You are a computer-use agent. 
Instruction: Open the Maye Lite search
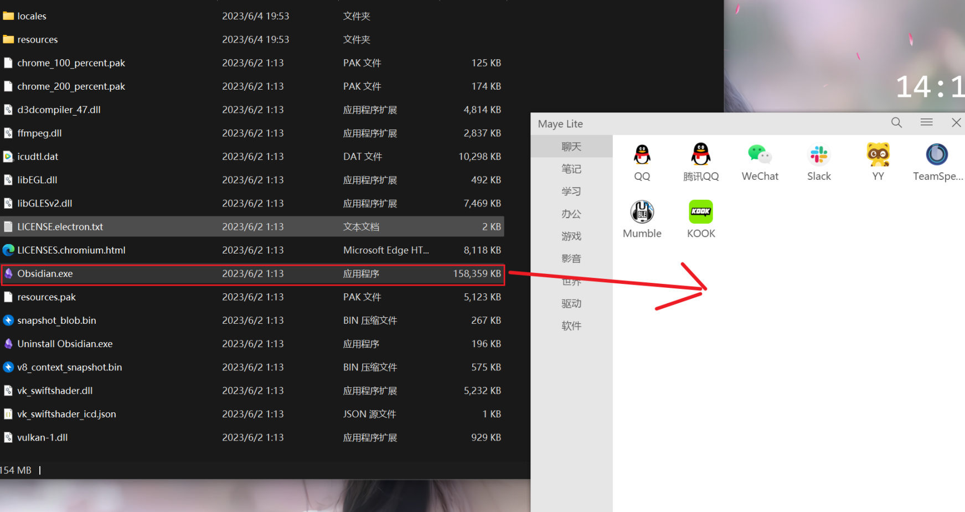(x=896, y=123)
